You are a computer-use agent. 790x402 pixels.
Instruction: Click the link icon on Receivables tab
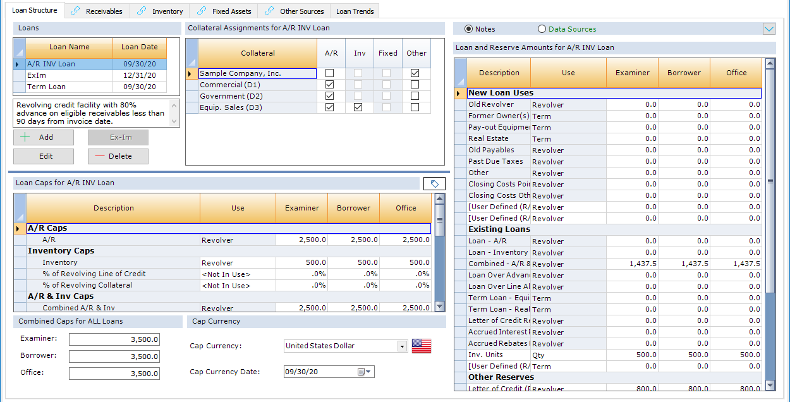pyautogui.click(x=76, y=11)
